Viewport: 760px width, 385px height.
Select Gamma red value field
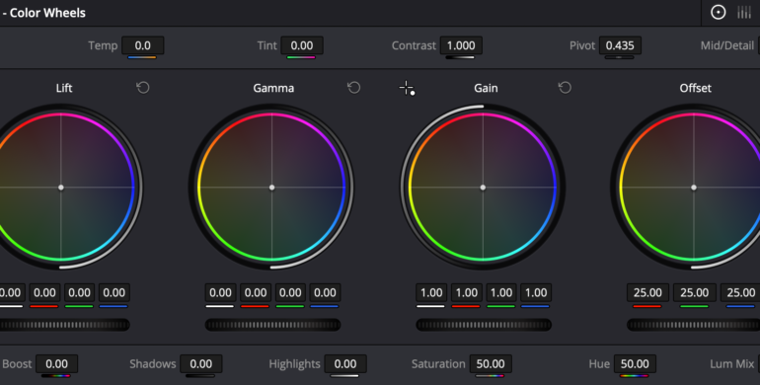click(x=256, y=293)
